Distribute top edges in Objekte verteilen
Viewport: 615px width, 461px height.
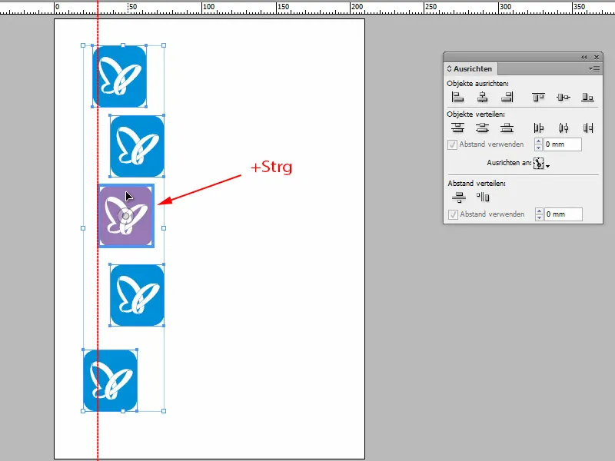tap(457, 128)
